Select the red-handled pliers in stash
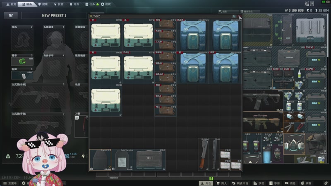 tap(300, 128)
